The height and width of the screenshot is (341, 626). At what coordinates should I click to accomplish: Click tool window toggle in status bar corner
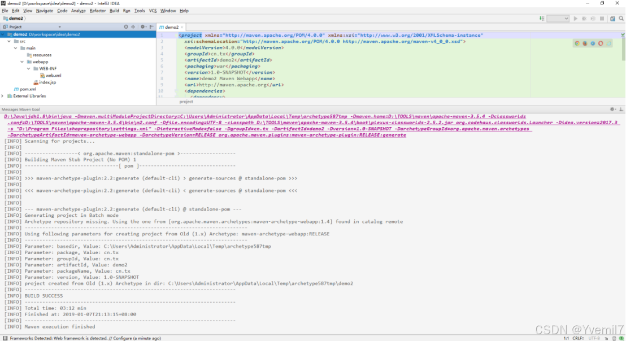click(5, 338)
